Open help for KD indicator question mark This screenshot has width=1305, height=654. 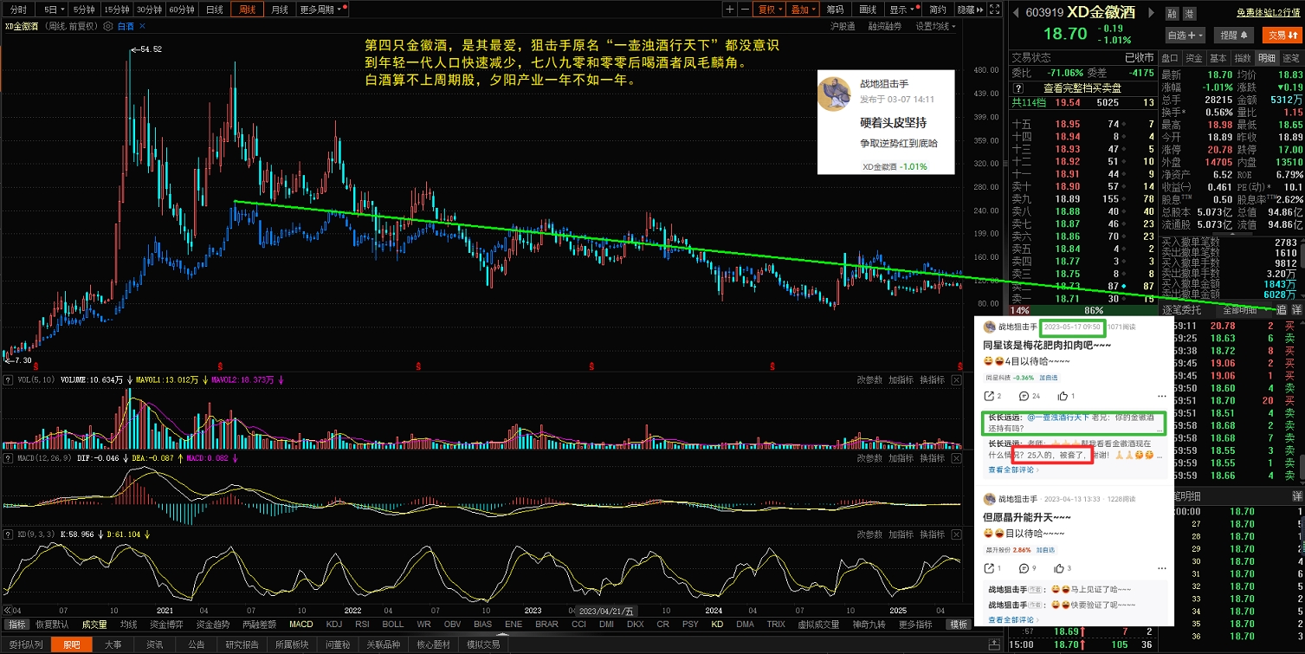coord(9,534)
